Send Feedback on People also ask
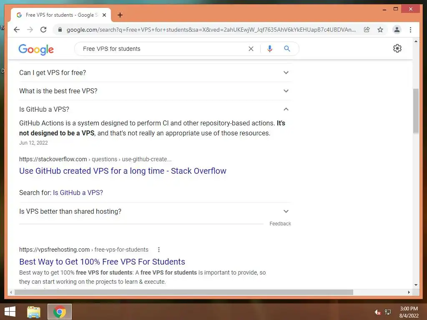 280,224
